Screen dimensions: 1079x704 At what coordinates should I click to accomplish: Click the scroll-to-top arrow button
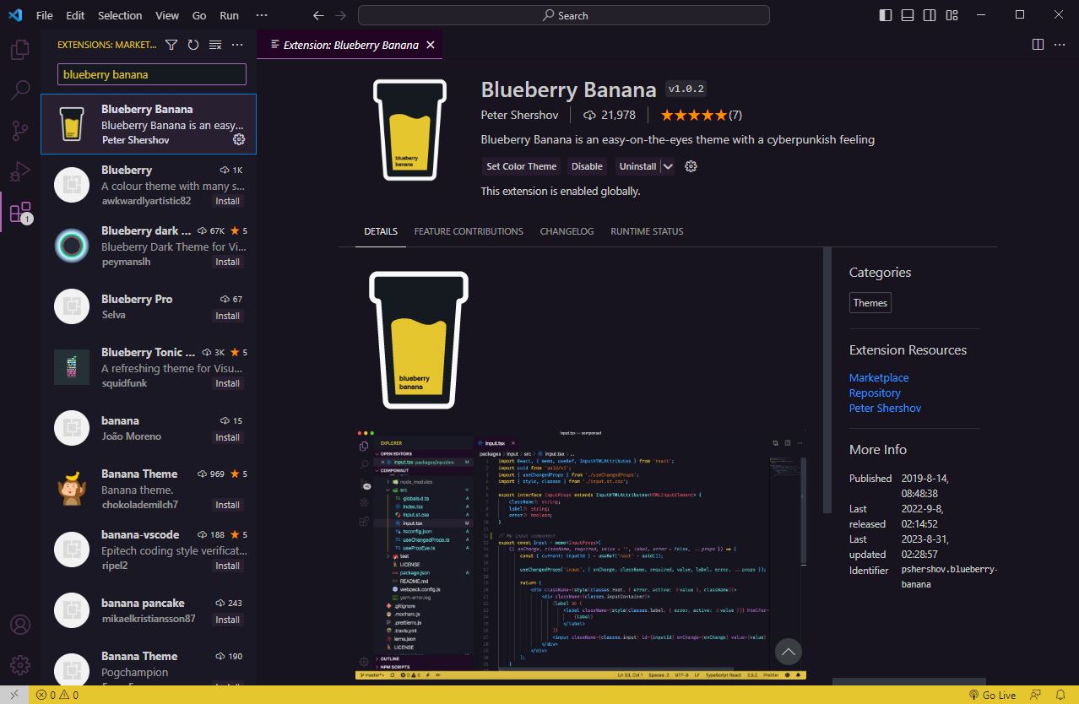(x=788, y=652)
